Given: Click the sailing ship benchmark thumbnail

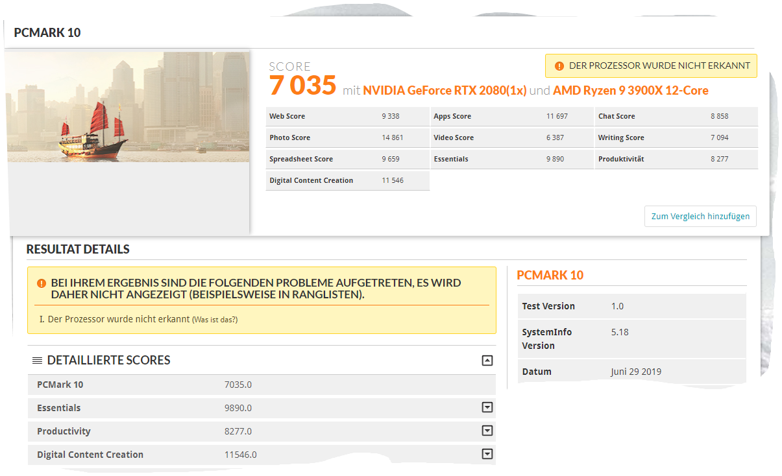Looking at the screenshot, I should coord(128,107).
